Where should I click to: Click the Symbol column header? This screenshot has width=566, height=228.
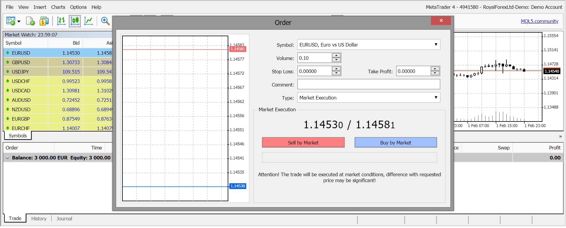tap(25, 43)
